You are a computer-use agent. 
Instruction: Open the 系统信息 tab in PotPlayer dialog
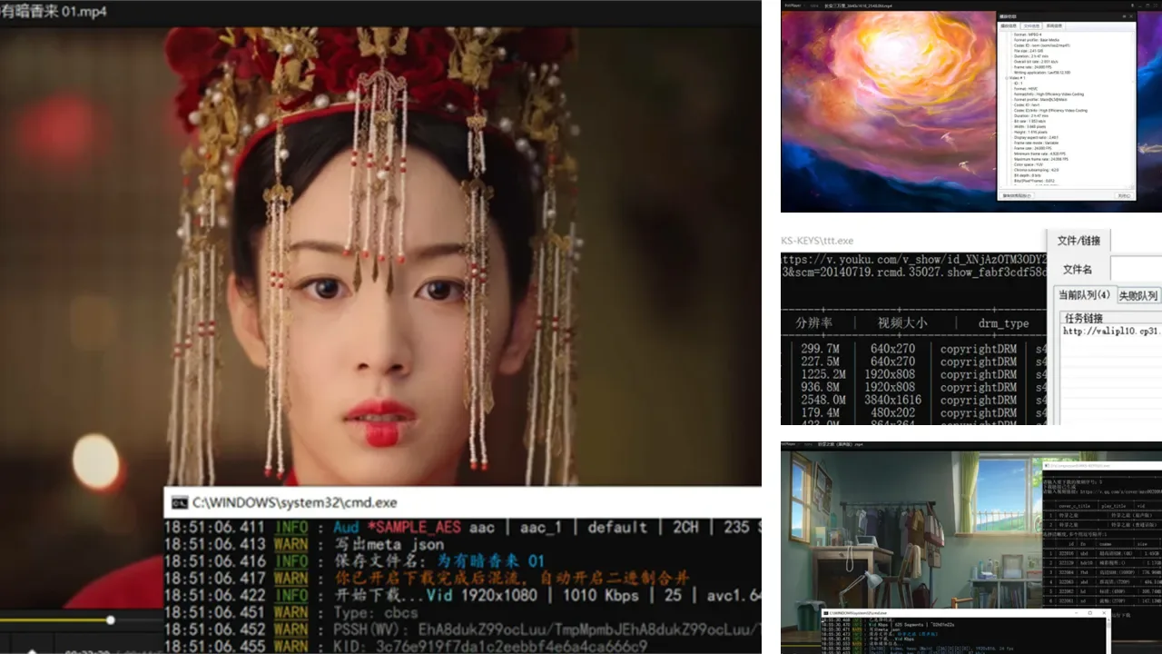pyautogui.click(x=1054, y=26)
